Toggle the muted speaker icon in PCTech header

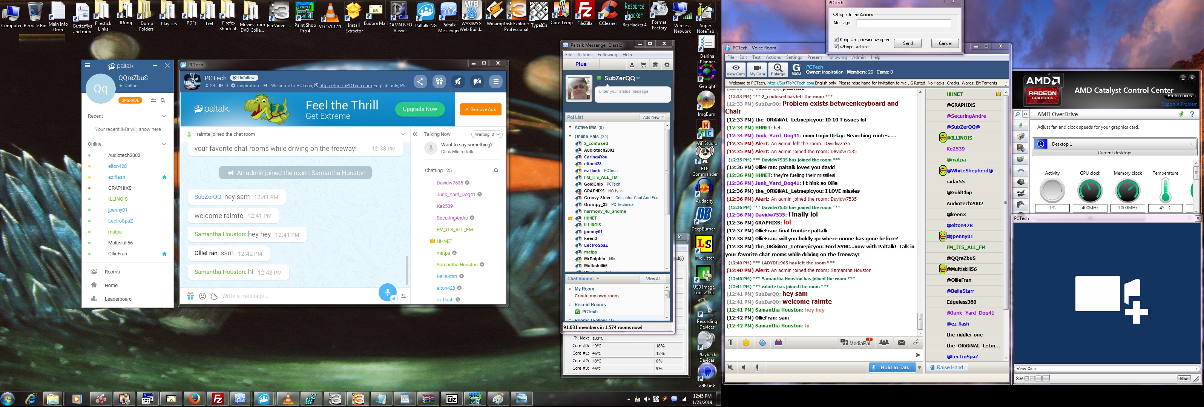[458, 82]
